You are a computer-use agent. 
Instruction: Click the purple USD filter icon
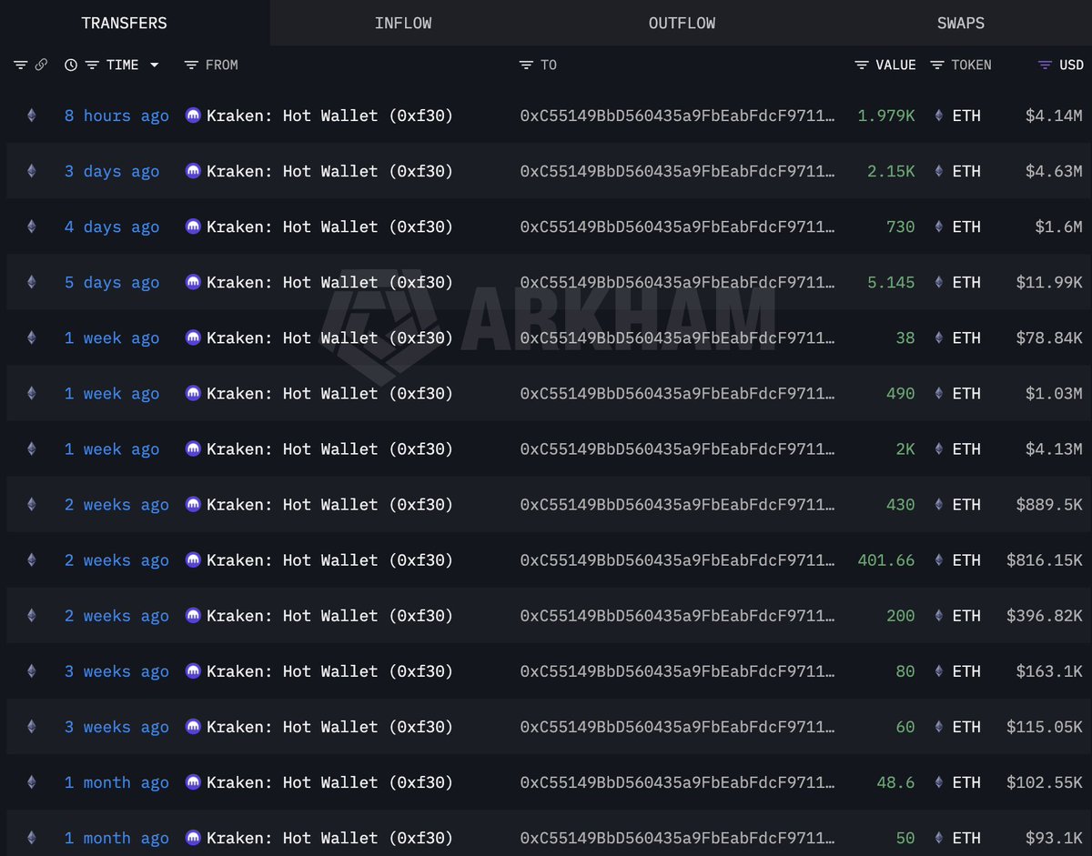(1045, 65)
